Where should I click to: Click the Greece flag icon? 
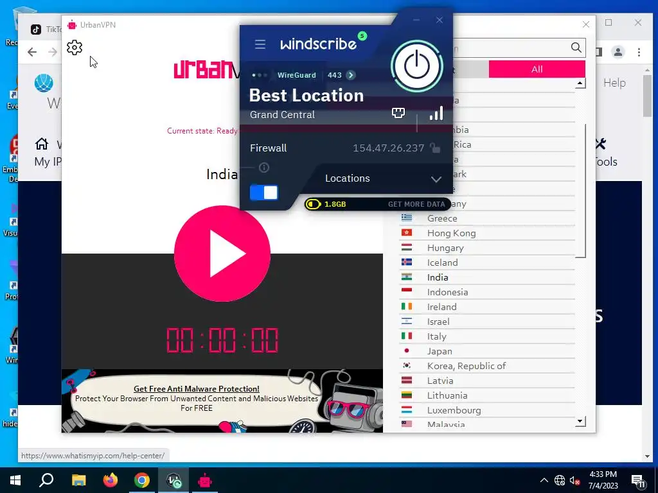click(x=407, y=218)
